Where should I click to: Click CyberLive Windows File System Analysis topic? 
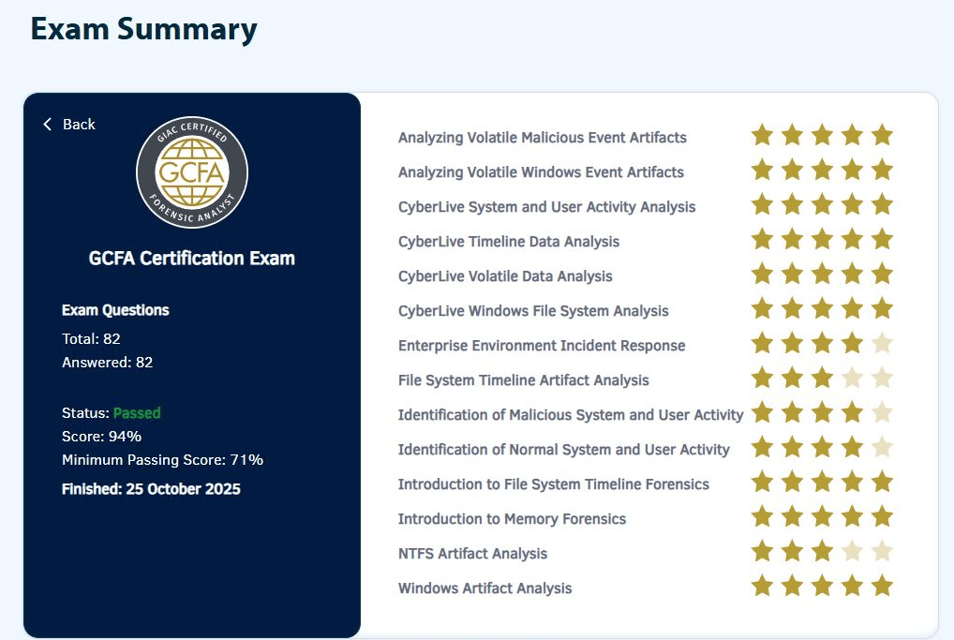click(x=533, y=311)
